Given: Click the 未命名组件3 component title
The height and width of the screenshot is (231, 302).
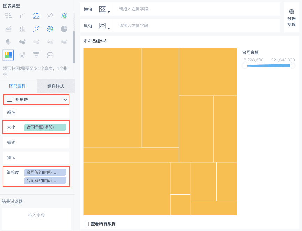Looking at the screenshot, I should pos(95,41).
